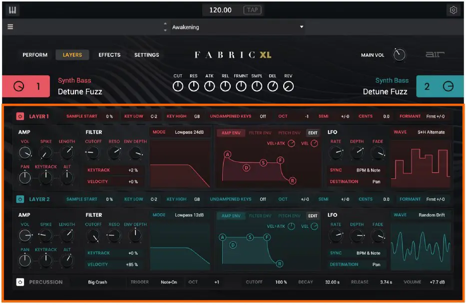This screenshot has width=466, height=305.
Task: Click Layer 1 filter CUTOFF knob
Action: (93, 152)
